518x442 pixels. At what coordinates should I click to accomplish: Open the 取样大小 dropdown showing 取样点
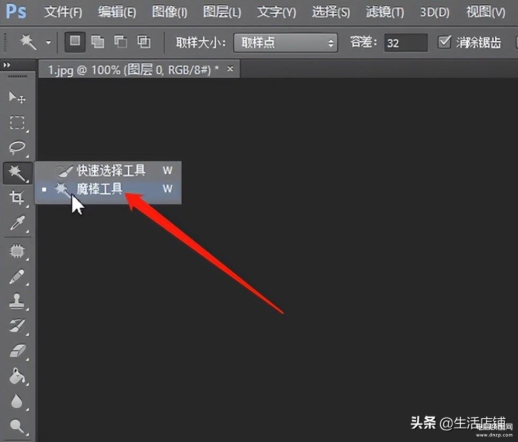(x=285, y=42)
